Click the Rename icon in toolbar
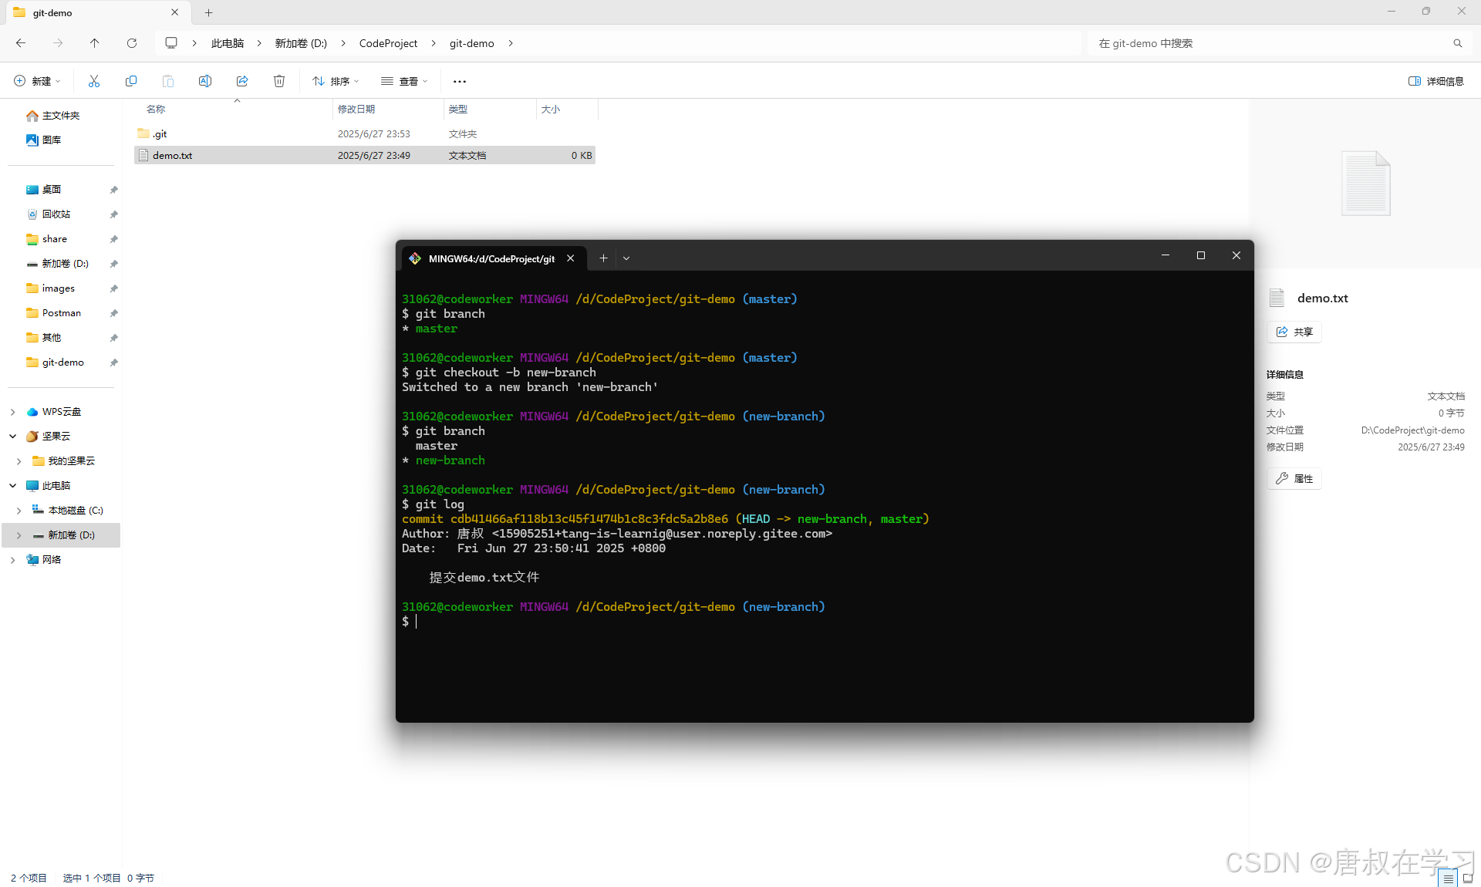This screenshot has width=1481, height=887. click(x=205, y=81)
